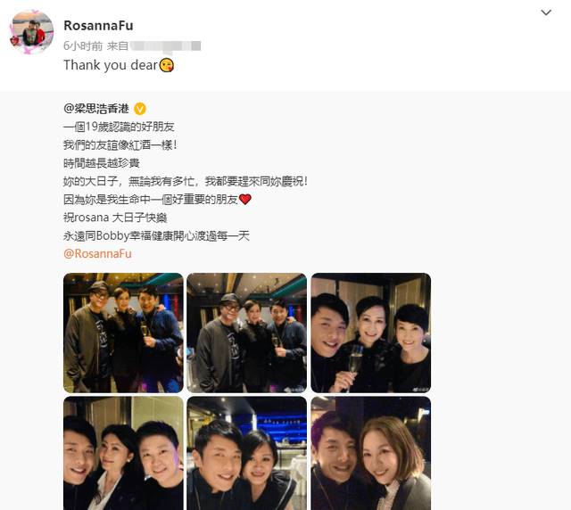
Task: Click the RosannaFu username link
Action: [x=98, y=26]
